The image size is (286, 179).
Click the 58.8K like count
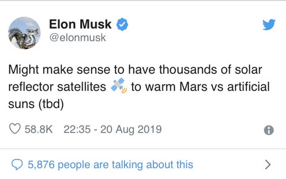tap(39, 129)
